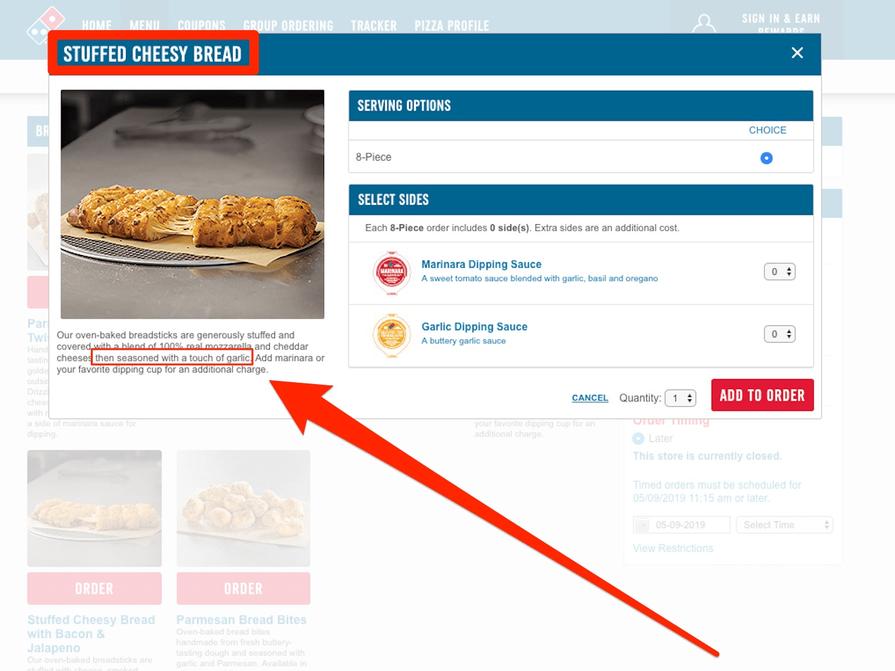Click the 05-09-2019 date input field

681,525
